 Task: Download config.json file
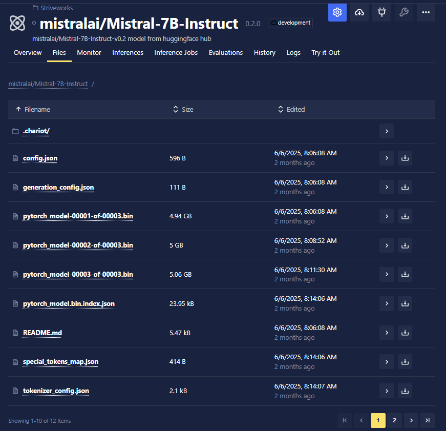[x=405, y=158]
